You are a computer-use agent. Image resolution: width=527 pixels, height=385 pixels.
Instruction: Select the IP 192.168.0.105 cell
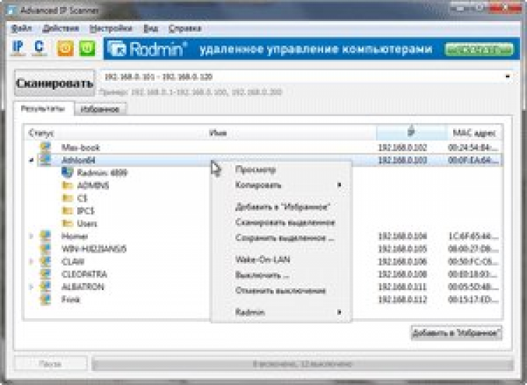pos(403,249)
